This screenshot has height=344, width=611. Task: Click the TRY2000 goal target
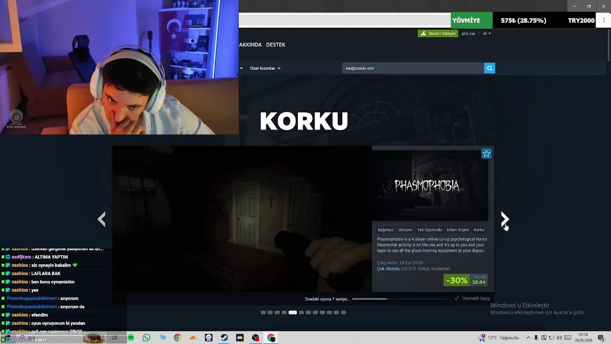point(581,21)
